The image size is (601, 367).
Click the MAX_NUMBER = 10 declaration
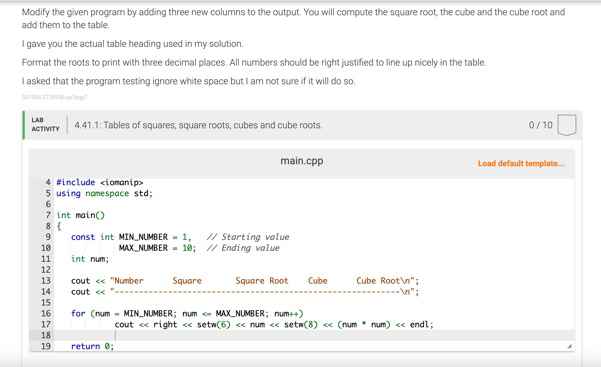click(157, 248)
